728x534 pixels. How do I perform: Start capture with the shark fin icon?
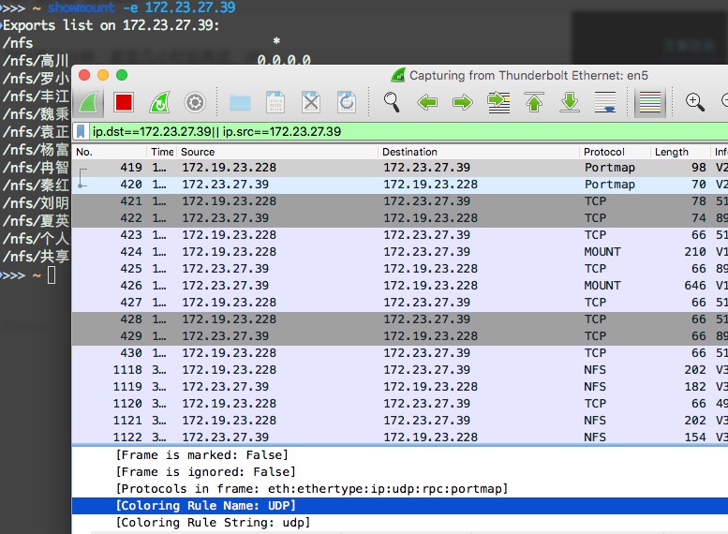point(88,102)
